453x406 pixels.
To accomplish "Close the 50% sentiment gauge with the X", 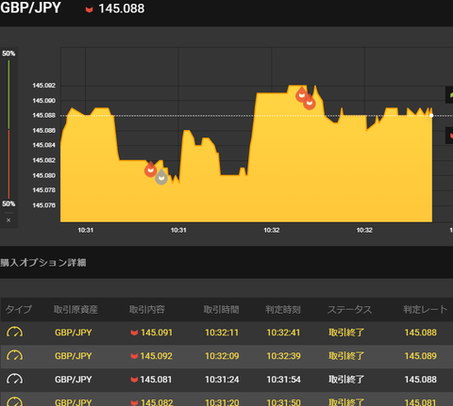I will [8, 220].
